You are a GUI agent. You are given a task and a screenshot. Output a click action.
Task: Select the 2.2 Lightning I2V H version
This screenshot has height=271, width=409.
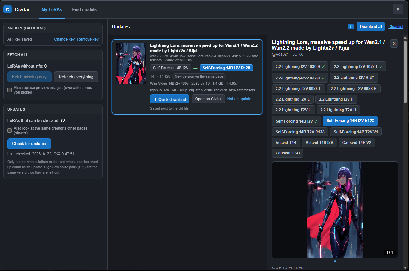click(x=336, y=99)
